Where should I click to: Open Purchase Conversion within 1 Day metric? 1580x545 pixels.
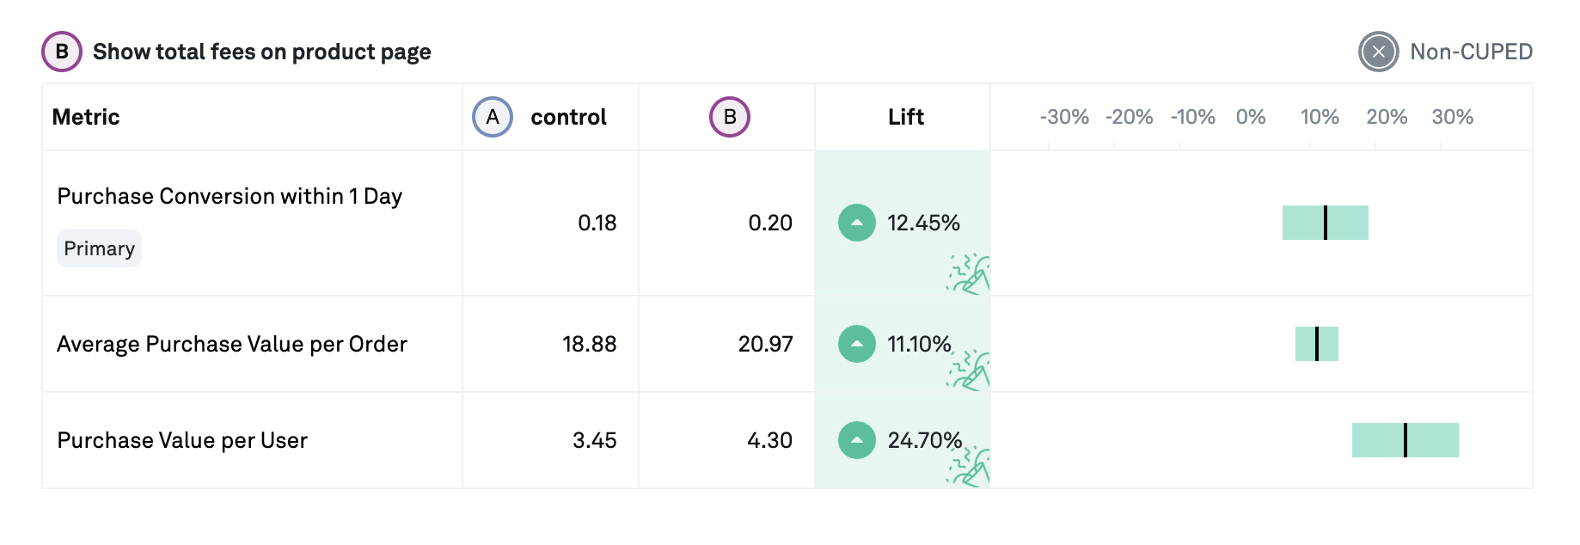230,197
